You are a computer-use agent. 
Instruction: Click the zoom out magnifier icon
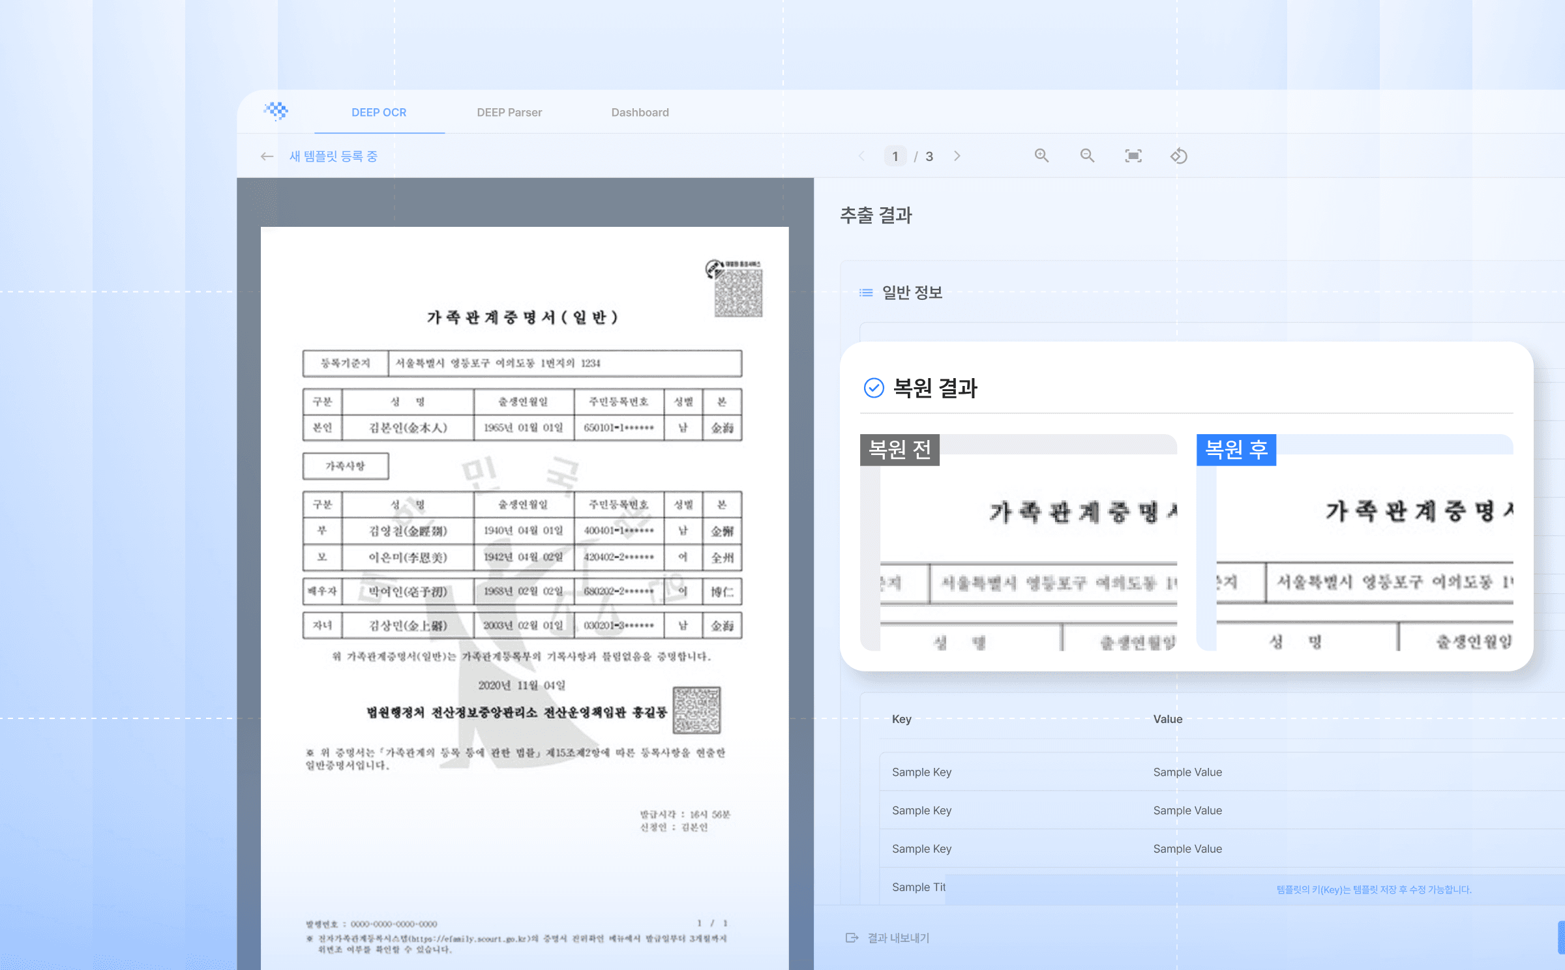click(1087, 156)
